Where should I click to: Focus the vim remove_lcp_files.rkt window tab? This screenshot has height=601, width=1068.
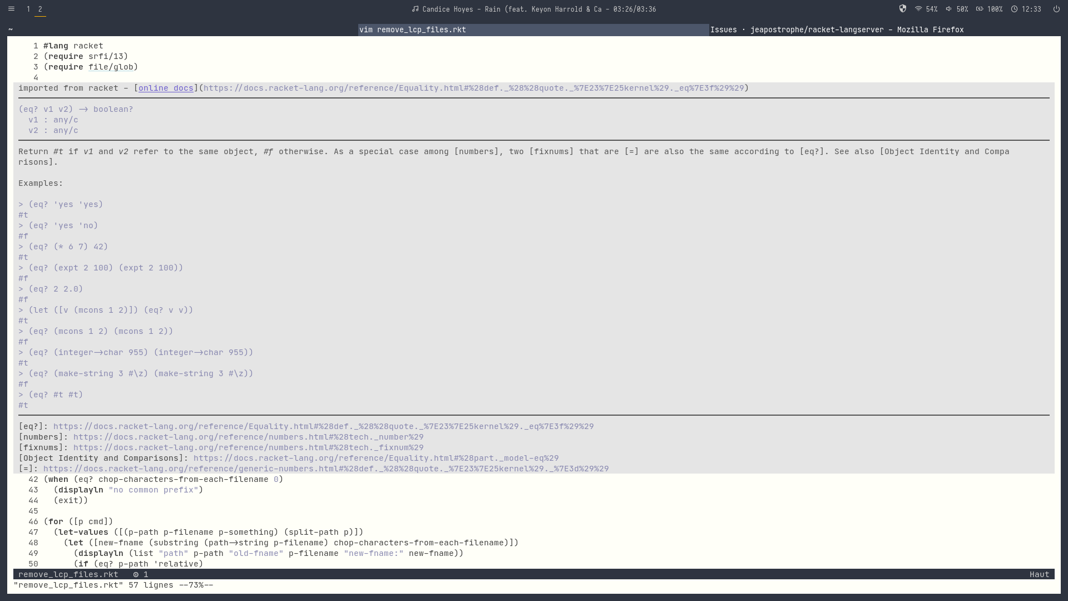click(412, 30)
